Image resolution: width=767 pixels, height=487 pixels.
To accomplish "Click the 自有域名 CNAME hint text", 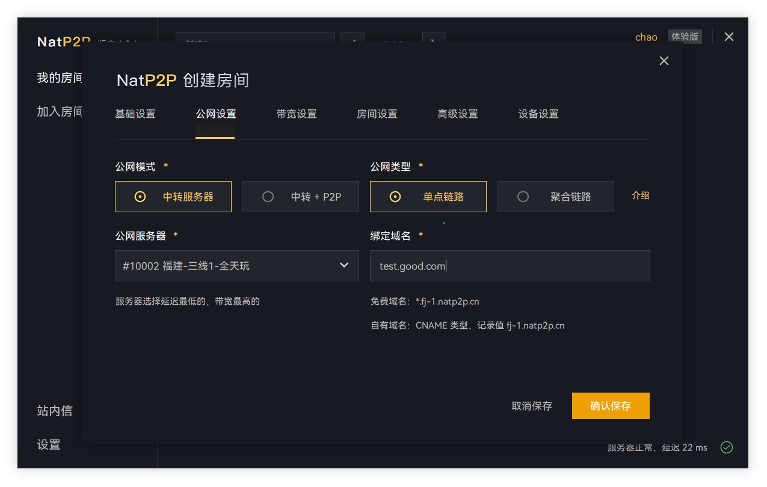I will pyautogui.click(x=467, y=325).
